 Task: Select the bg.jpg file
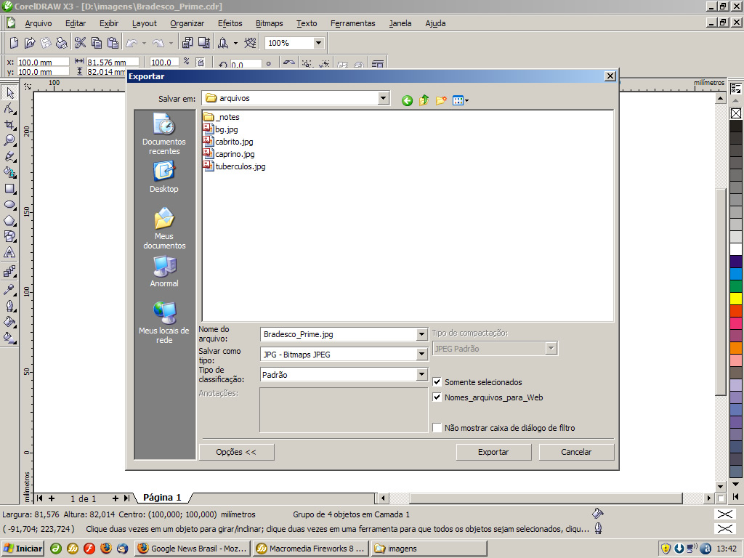221,129
